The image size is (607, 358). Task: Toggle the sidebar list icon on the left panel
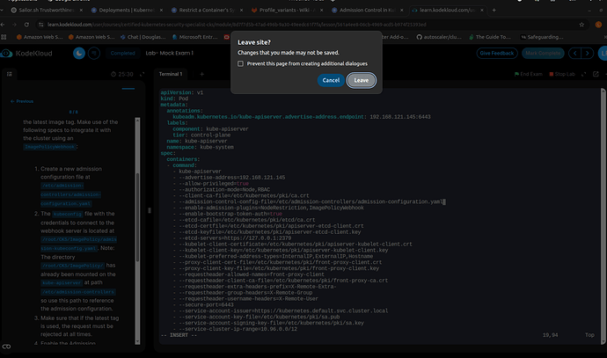point(10,74)
